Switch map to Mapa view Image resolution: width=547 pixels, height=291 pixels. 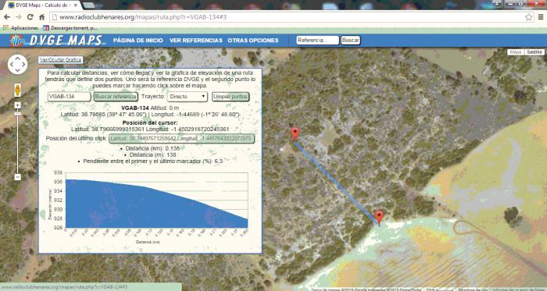point(516,52)
